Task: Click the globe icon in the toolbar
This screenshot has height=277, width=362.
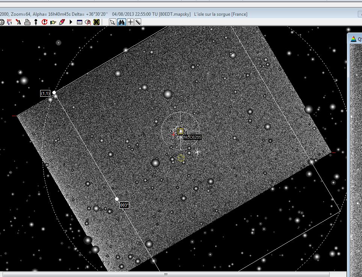Action: point(2,22)
